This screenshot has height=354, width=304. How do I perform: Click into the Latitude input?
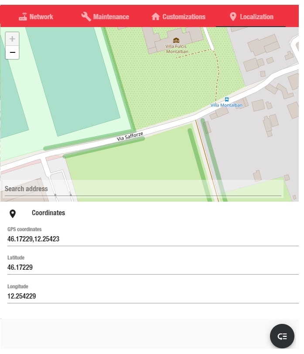pos(153,268)
